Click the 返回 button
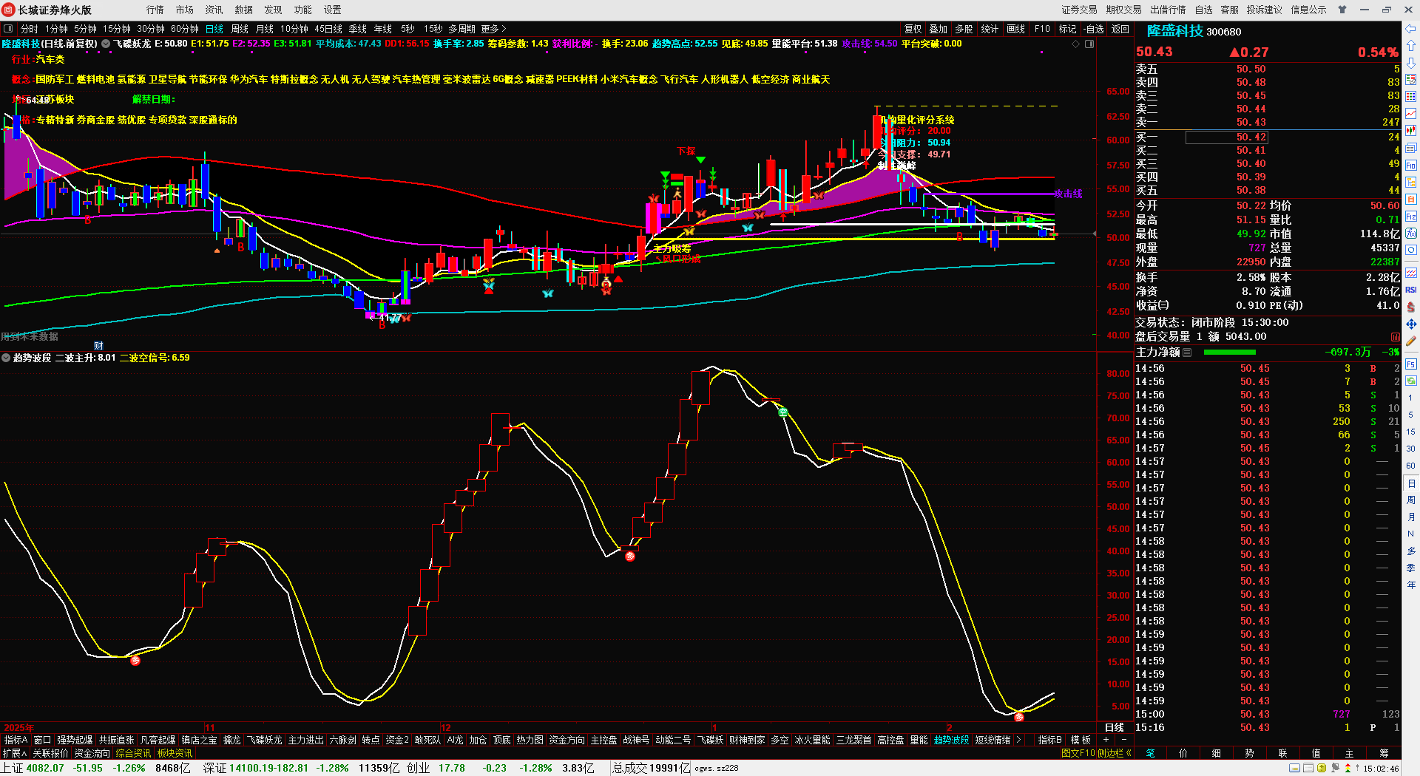Screen dimensions: 1420x776 [x=1120, y=29]
